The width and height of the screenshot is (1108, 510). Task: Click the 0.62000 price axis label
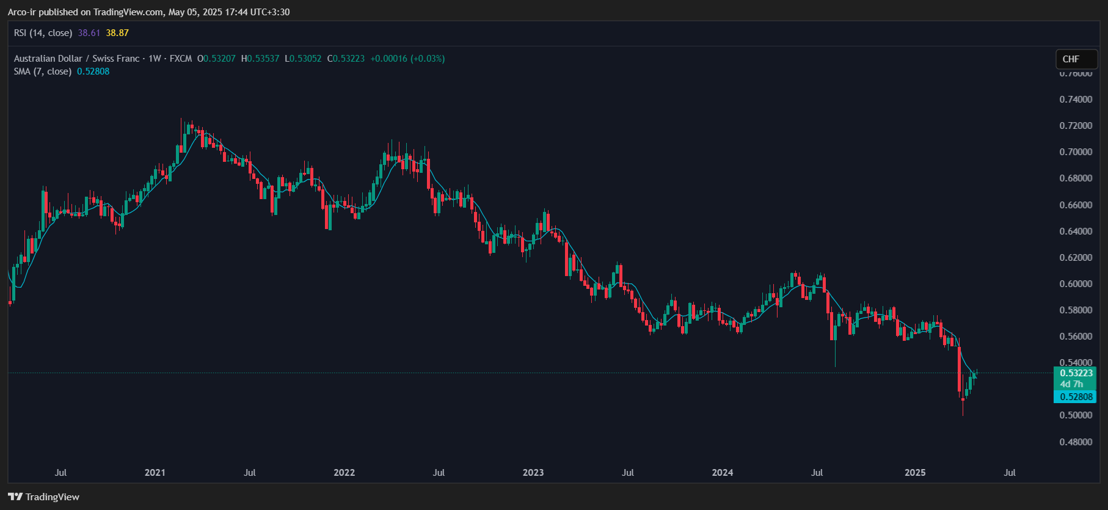pyautogui.click(x=1076, y=258)
